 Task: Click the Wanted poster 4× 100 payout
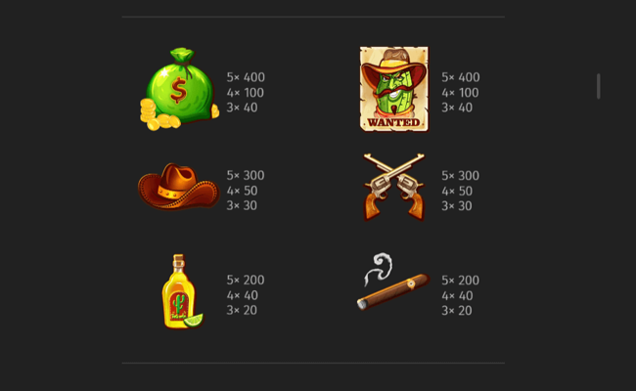461,93
